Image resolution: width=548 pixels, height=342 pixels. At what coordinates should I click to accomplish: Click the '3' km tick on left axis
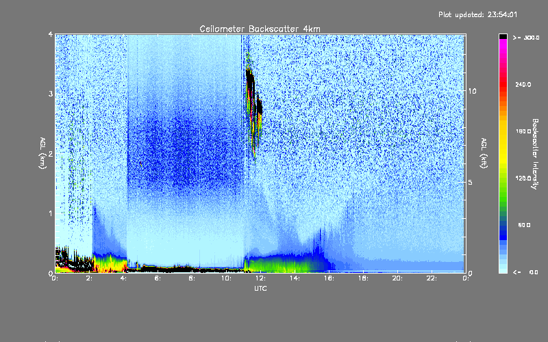[x=51, y=94]
